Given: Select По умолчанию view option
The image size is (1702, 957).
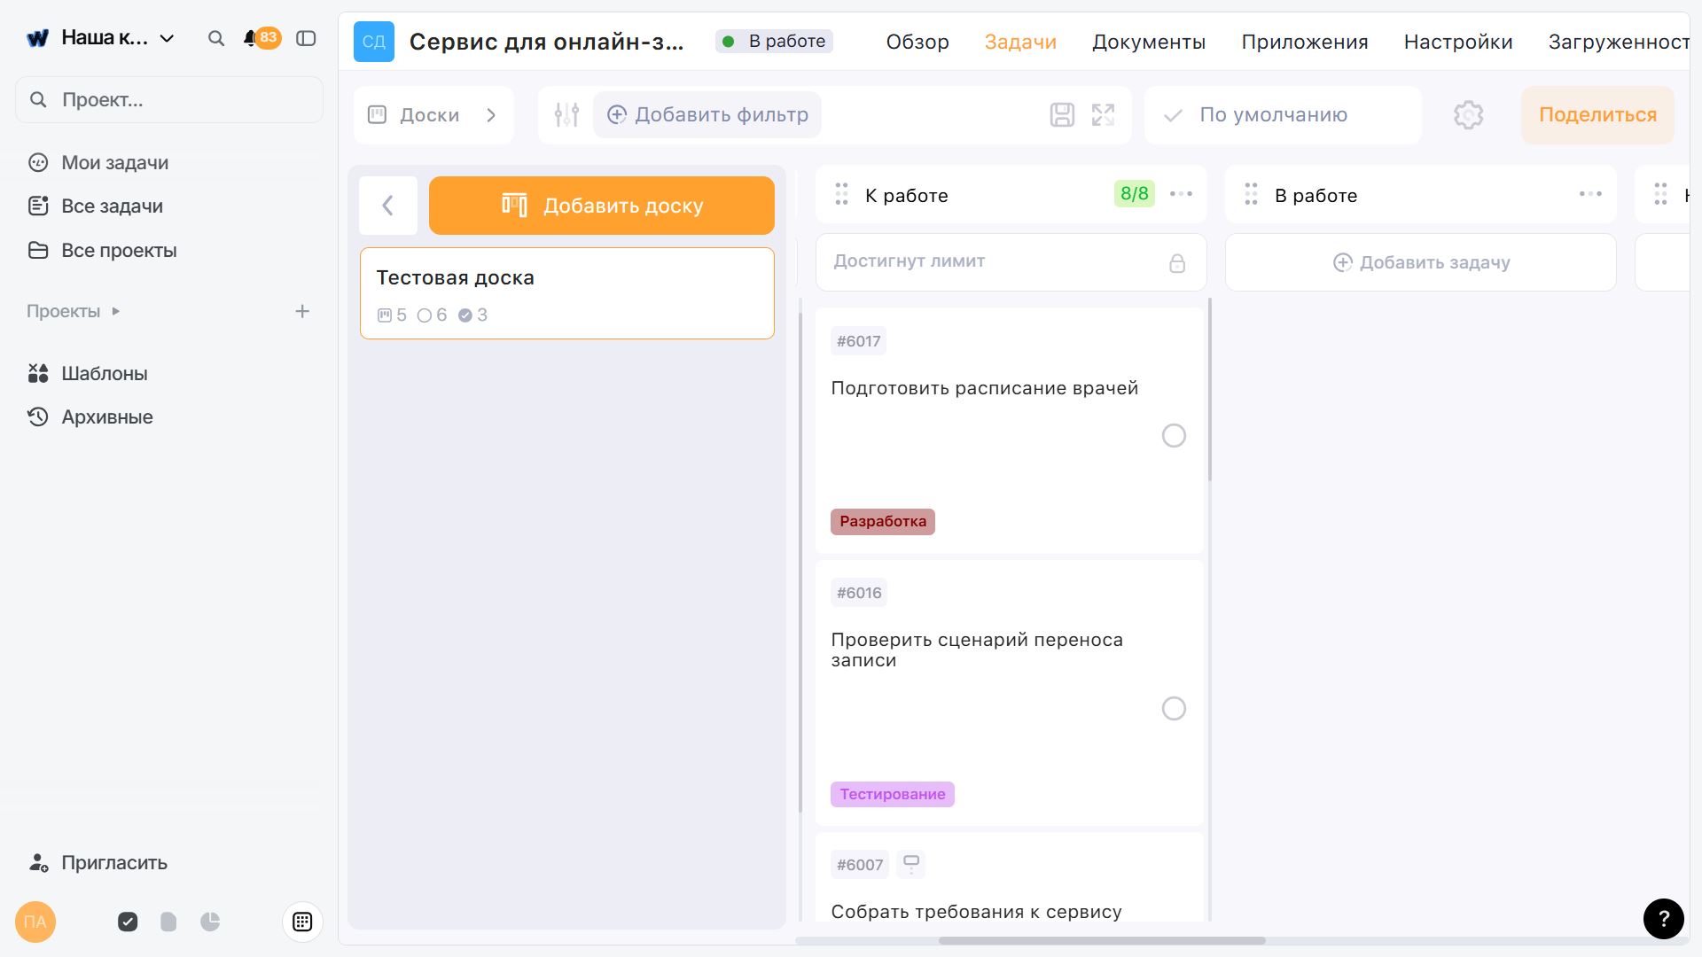Looking at the screenshot, I should 1283,114.
